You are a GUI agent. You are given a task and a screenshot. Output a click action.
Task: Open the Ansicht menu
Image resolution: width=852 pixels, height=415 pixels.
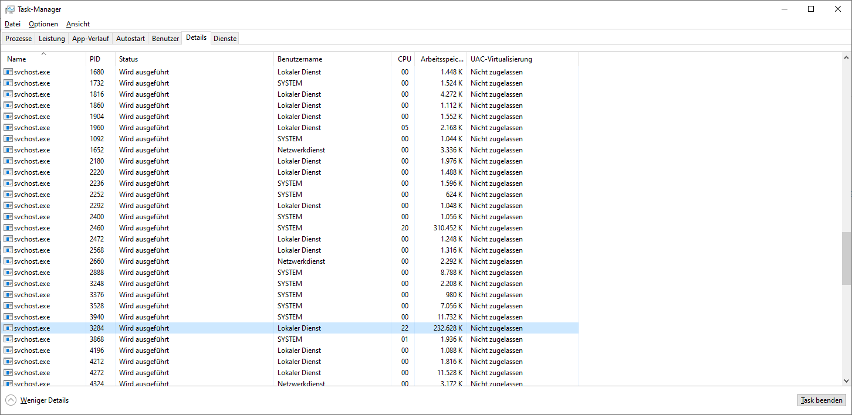coord(78,24)
